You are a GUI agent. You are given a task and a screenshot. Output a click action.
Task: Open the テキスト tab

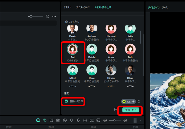(x=68, y=7)
